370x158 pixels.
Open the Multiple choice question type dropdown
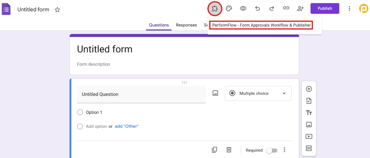coord(258,93)
